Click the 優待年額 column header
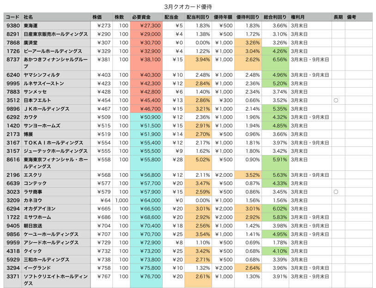 [x=223, y=17]
